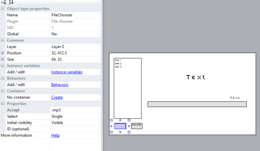Click the Name field containing FileChooser
260x151 pixels.
(75, 15)
